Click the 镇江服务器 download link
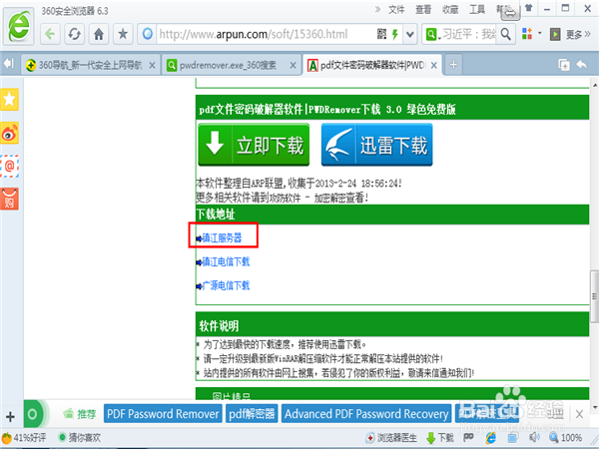This screenshot has height=449, width=599. pyautogui.click(x=222, y=238)
